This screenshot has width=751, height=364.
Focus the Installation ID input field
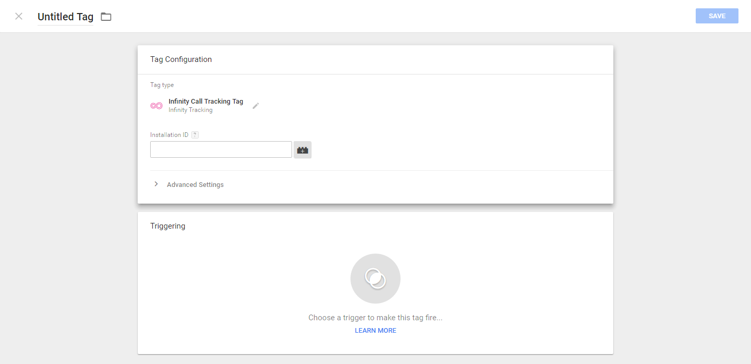coord(221,149)
